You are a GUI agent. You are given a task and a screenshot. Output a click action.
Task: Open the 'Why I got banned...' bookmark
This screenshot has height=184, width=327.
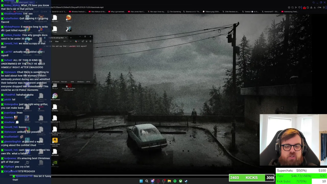117,11
